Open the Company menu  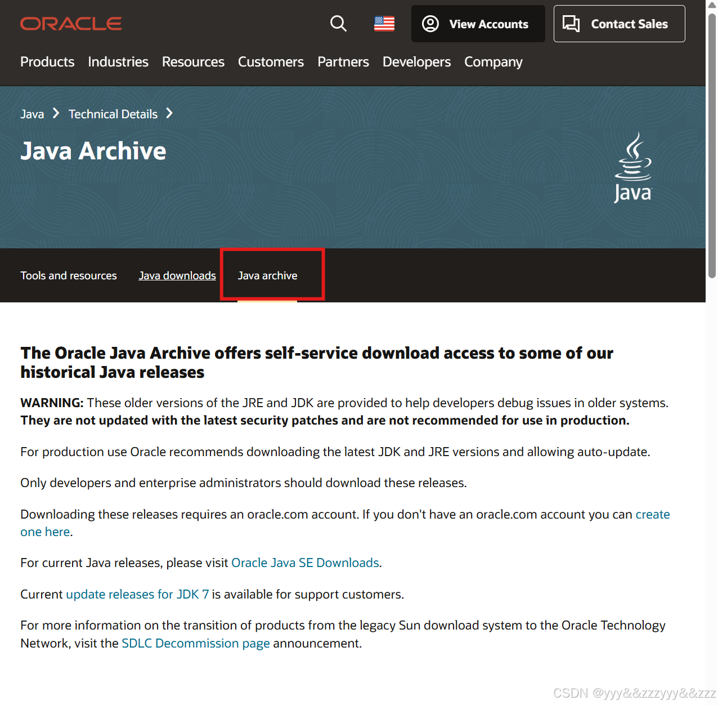coord(493,62)
